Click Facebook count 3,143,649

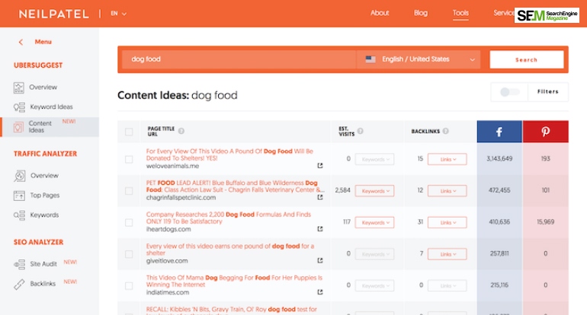click(x=499, y=159)
